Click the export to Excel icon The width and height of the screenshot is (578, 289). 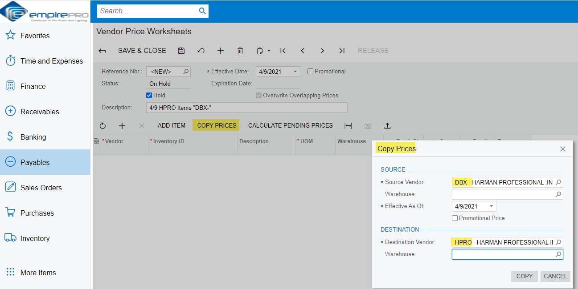click(368, 126)
